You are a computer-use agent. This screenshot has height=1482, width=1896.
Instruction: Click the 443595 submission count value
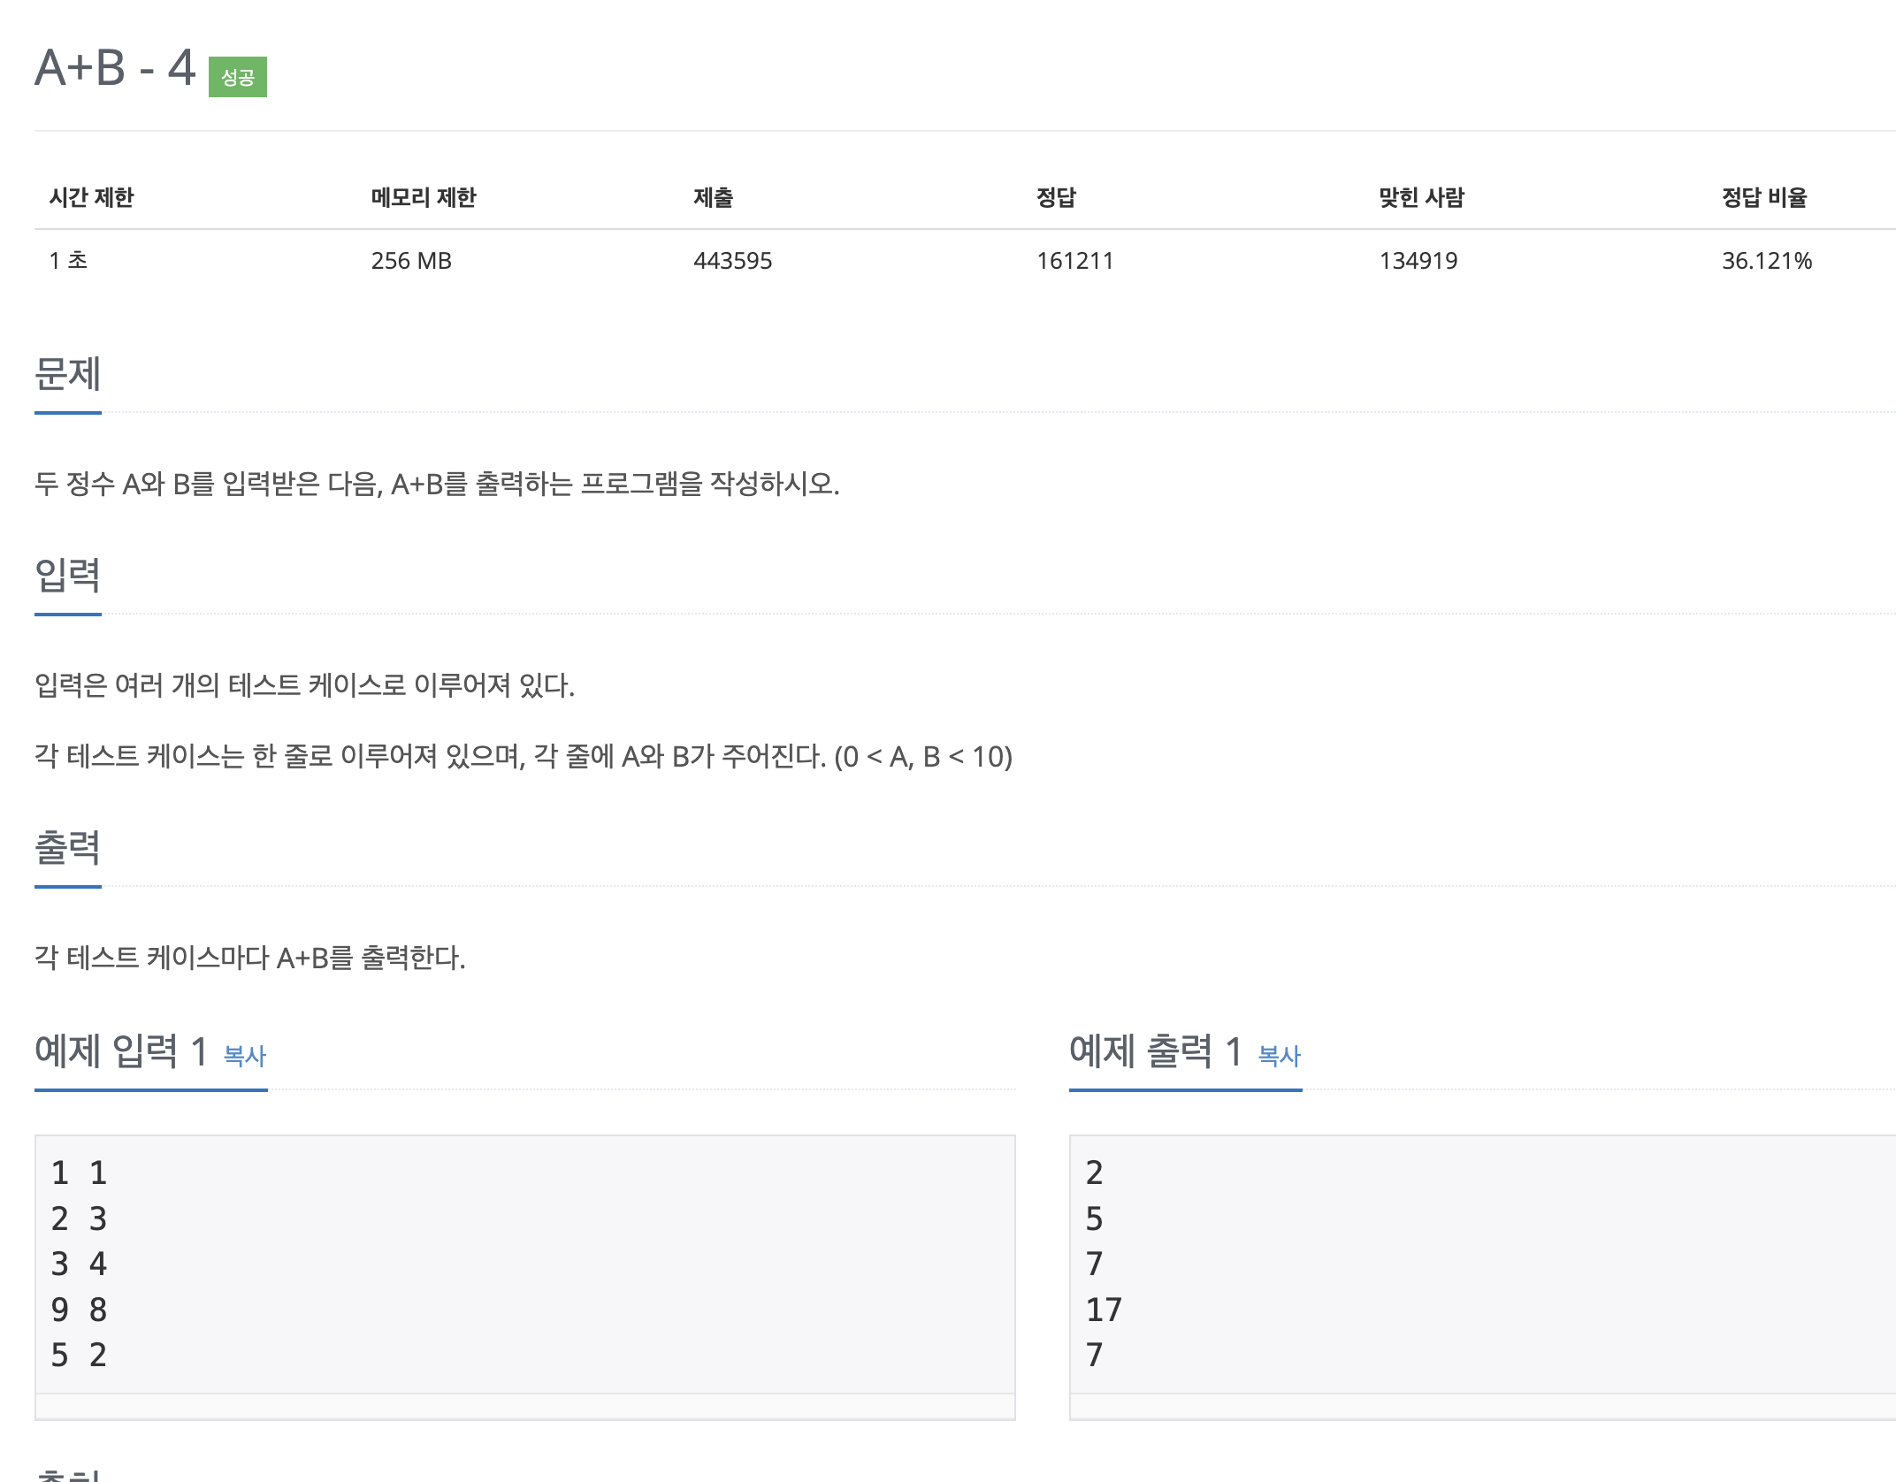click(x=733, y=261)
